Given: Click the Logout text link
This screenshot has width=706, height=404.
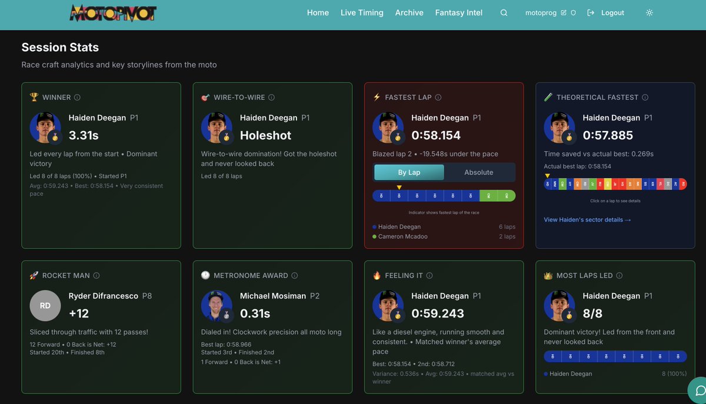Looking at the screenshot, I should (612, 13).
